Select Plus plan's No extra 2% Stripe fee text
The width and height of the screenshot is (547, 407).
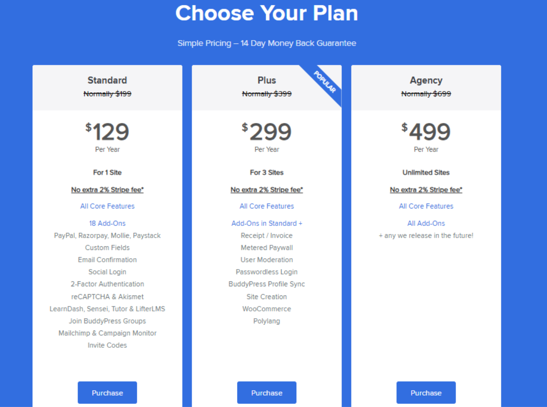point(267,189)
